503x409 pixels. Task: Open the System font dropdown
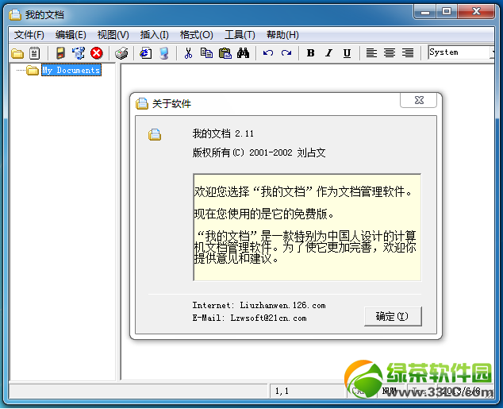tap(493, 52)
